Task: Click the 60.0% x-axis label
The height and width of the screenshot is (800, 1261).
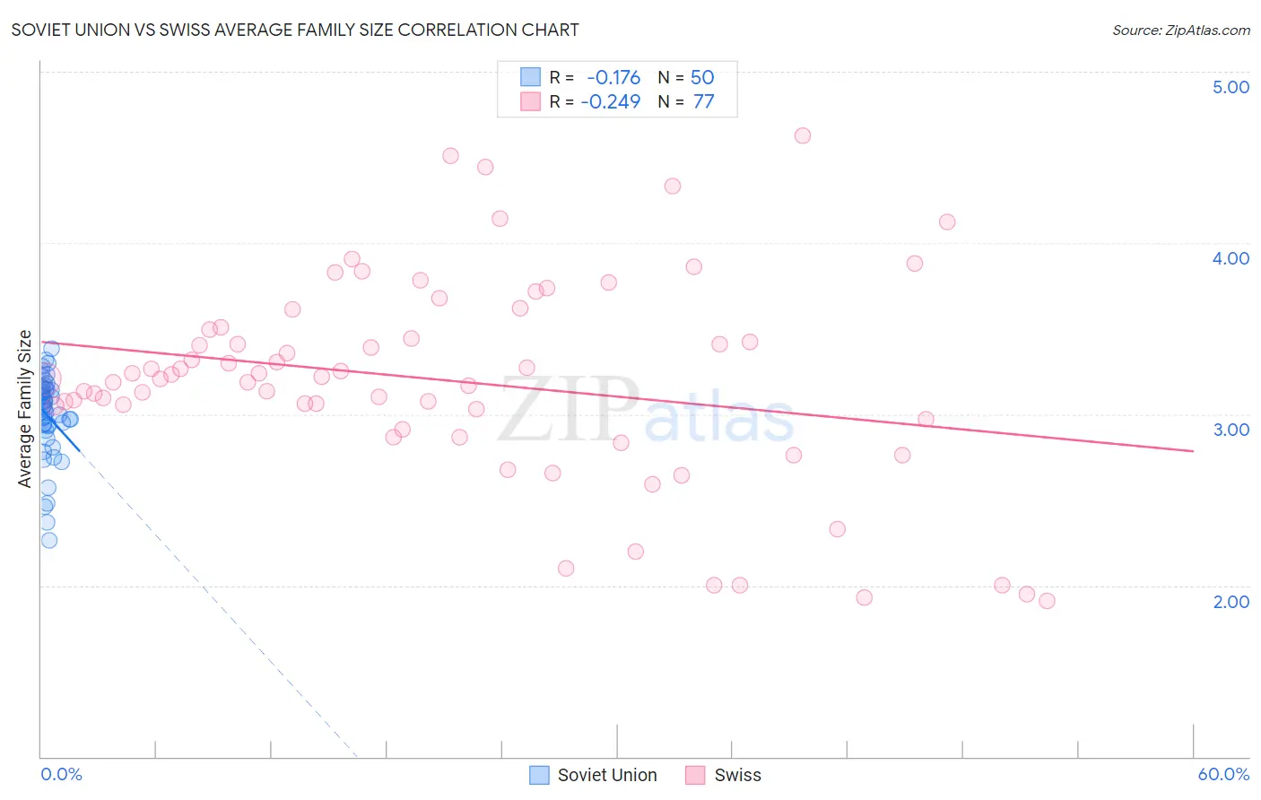Action: tap(1223, 774)
